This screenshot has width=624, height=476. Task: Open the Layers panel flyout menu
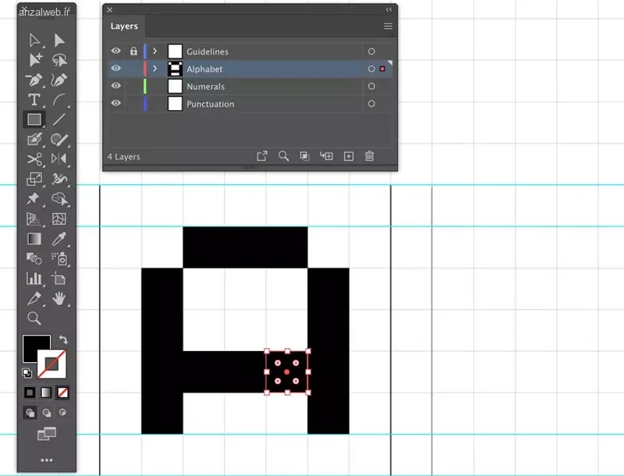[x=388, y=26]
